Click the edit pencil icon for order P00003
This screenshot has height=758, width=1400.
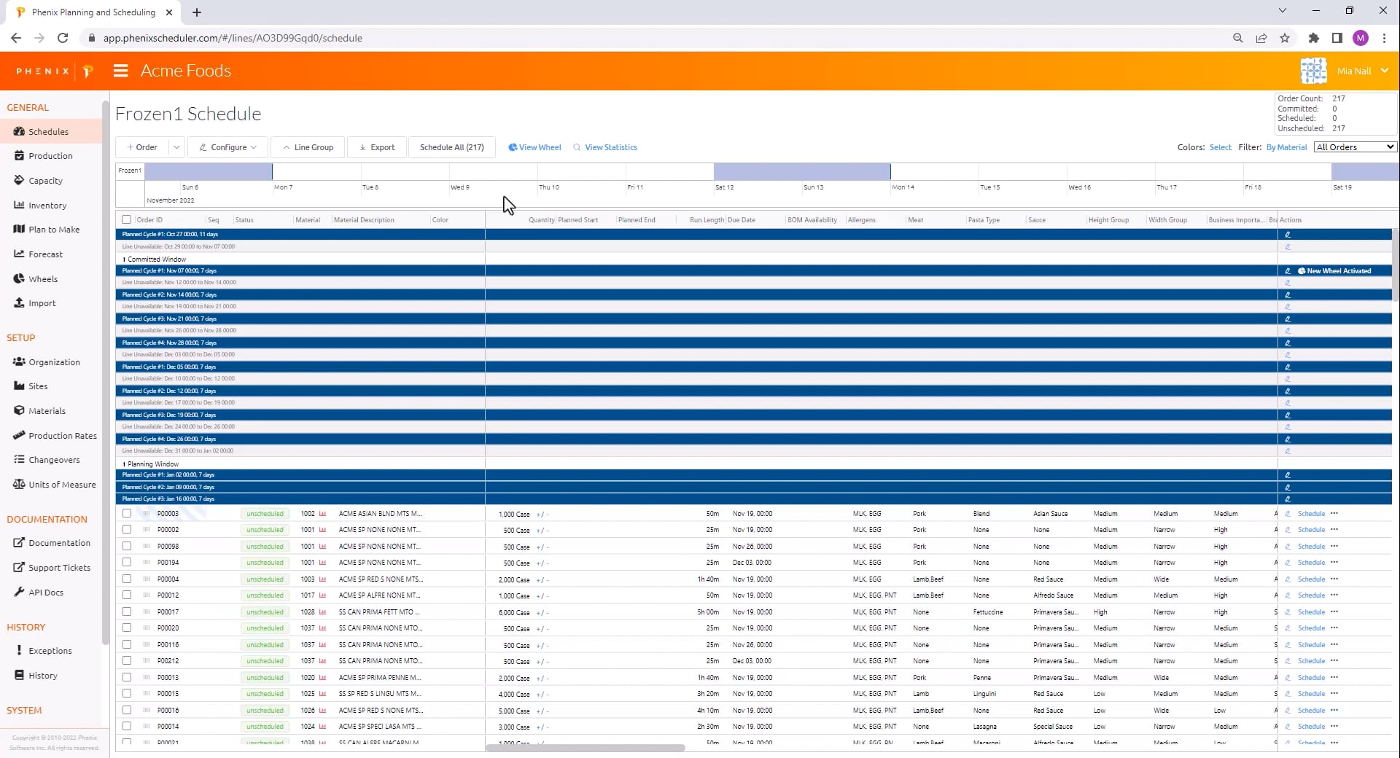pos(1288,514)
